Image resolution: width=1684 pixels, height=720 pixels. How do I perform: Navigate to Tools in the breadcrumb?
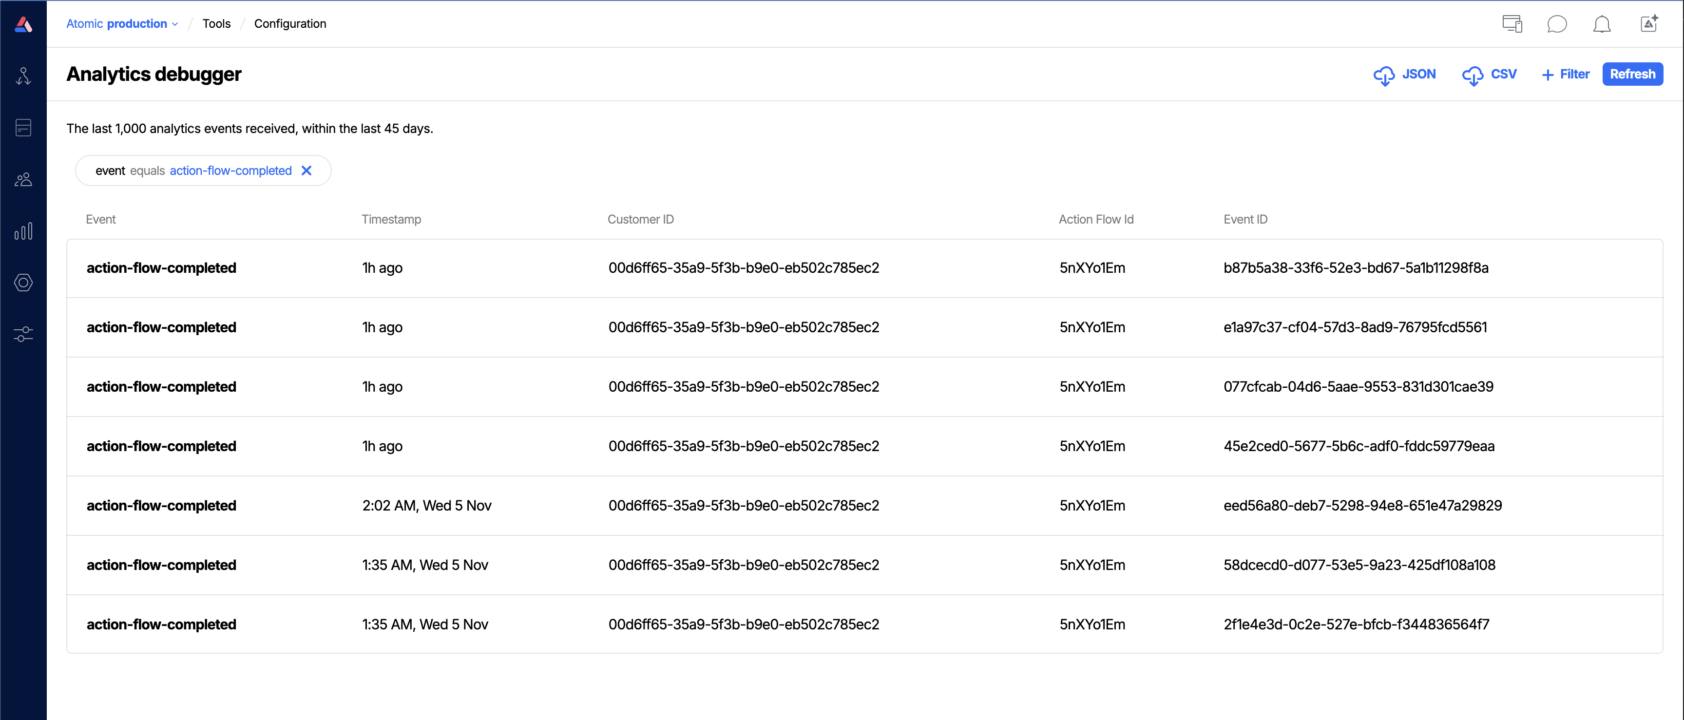[216, 23]
